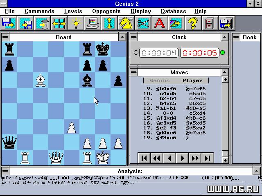Click move 18 Bb7xc6 in the Player column
Image resolution: width=262 pixels, height=196 pixels.
coord(196,133)
